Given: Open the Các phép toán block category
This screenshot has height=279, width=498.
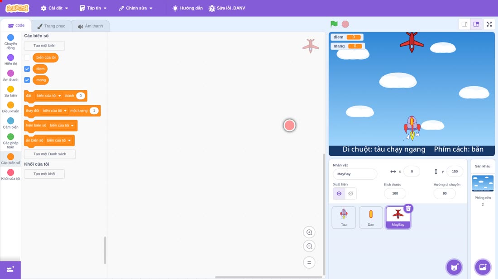Looking at the screenshot, I should pyautogui.click(x=10, y=141).
